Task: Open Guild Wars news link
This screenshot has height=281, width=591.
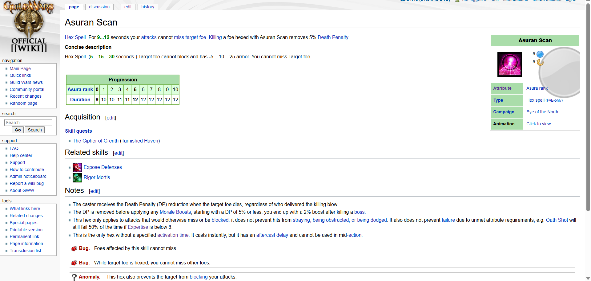Action: (26, 82)
